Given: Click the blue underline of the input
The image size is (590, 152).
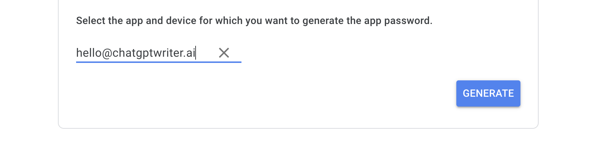Looking at the screenshot, I should [x=159, y=62].
